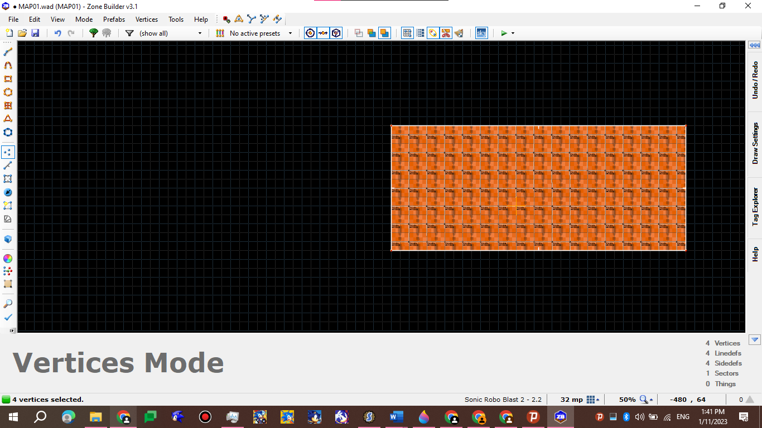Run map analysis with checkmark icon

(x=8, y=317)
